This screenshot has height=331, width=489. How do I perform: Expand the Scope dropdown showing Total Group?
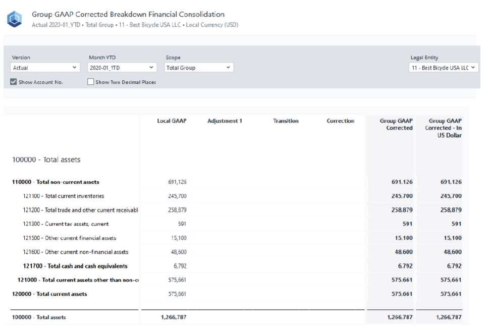(x=199, y=68)
